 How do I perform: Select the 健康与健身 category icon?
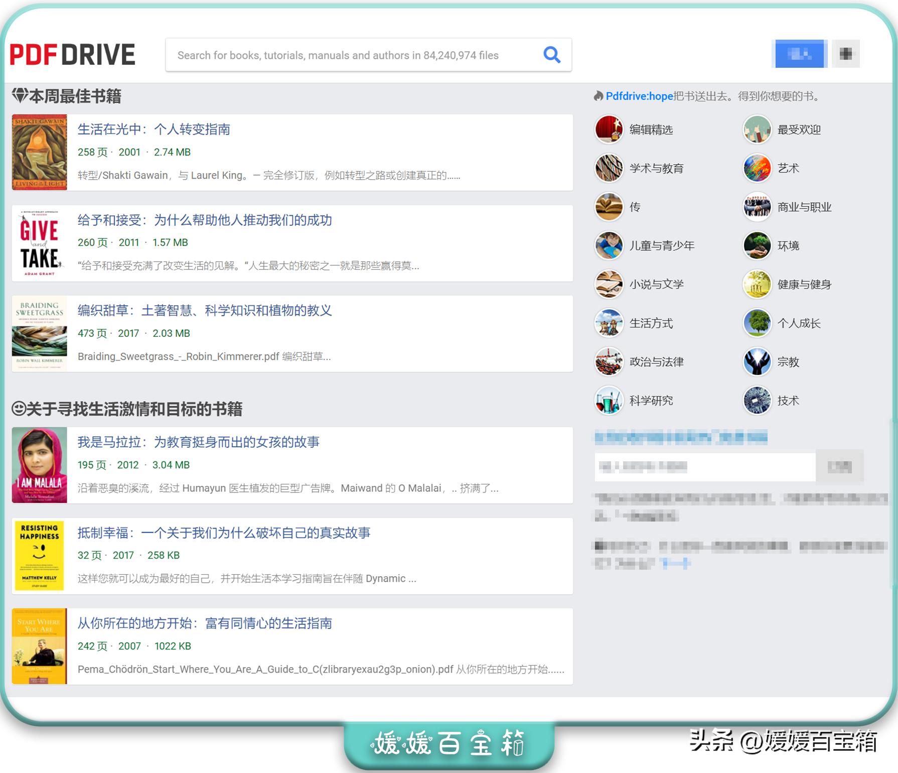tap(757, 285)
